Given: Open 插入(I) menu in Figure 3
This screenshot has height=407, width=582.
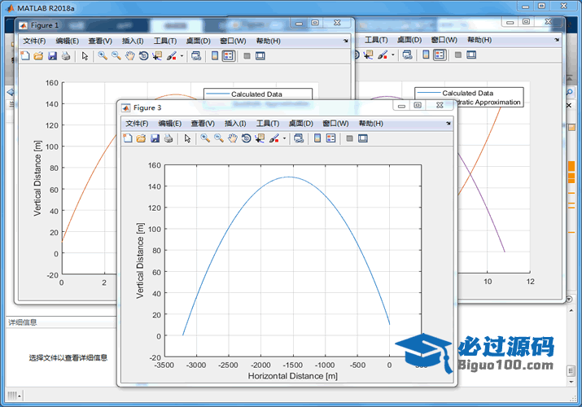Looking at the screenshot, I should [235, 123].
